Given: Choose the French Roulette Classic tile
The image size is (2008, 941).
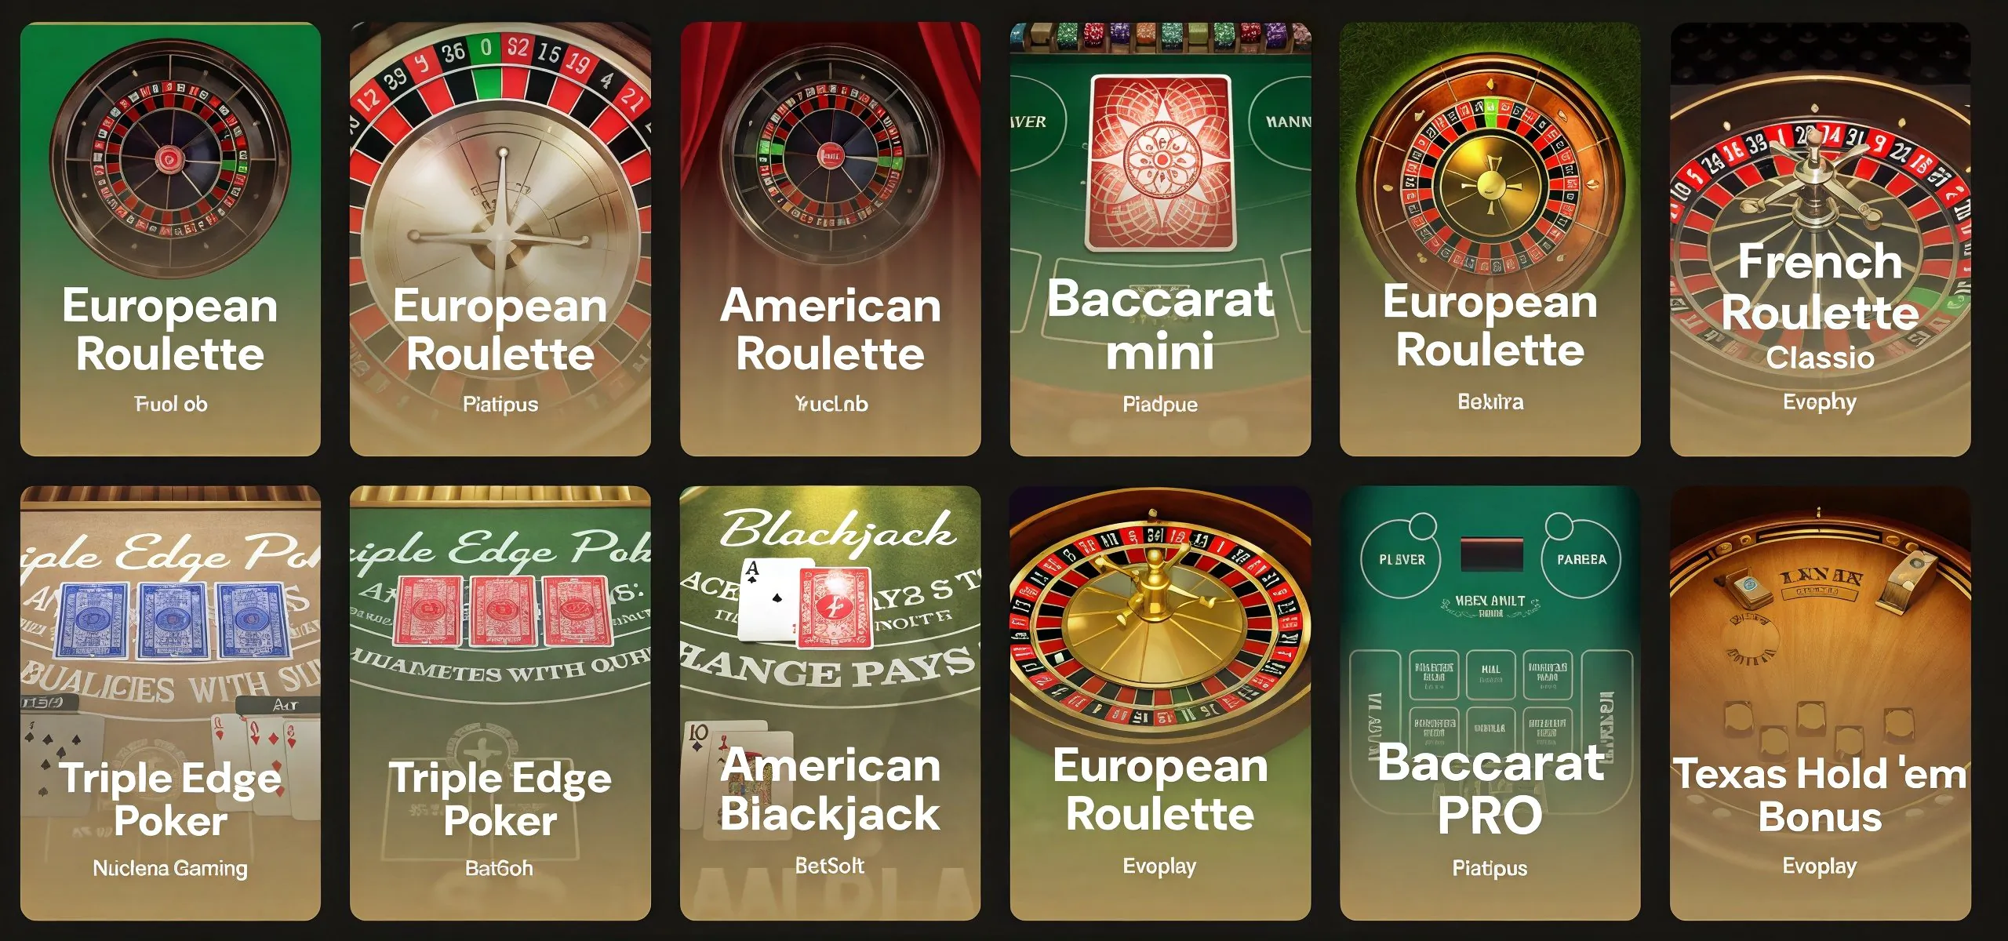Looking at the screenshot, I should [1821, 239].
